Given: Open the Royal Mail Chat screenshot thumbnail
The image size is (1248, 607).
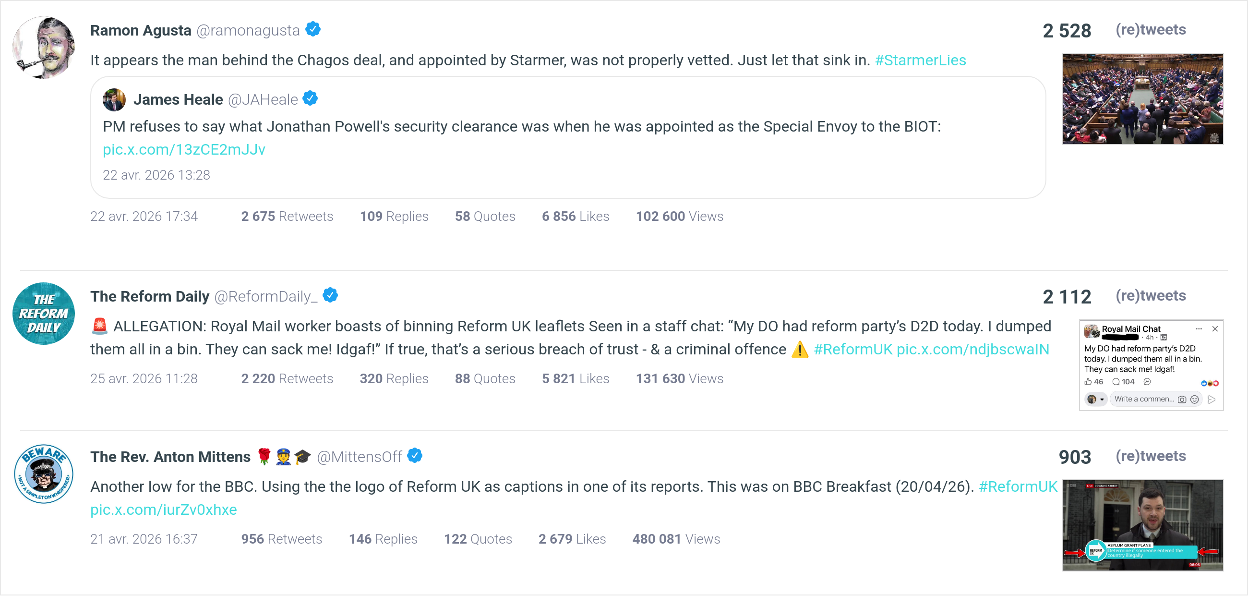Looking at the screenshot, I should [1151, 364].
